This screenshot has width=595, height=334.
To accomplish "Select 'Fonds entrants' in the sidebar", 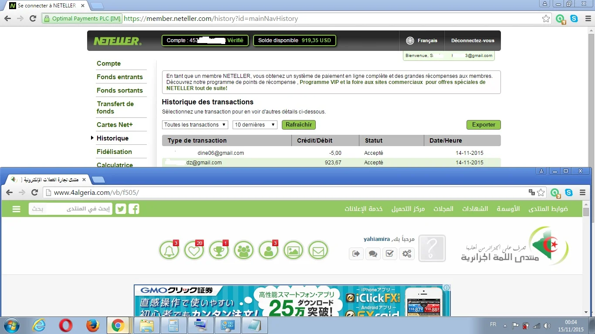I will click(120, 77).
